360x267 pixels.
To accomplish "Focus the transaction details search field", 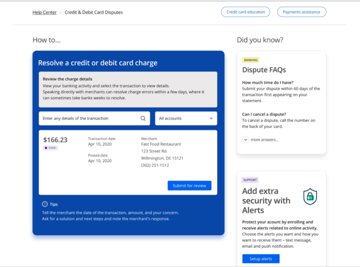I will click(x=90, y=118).
